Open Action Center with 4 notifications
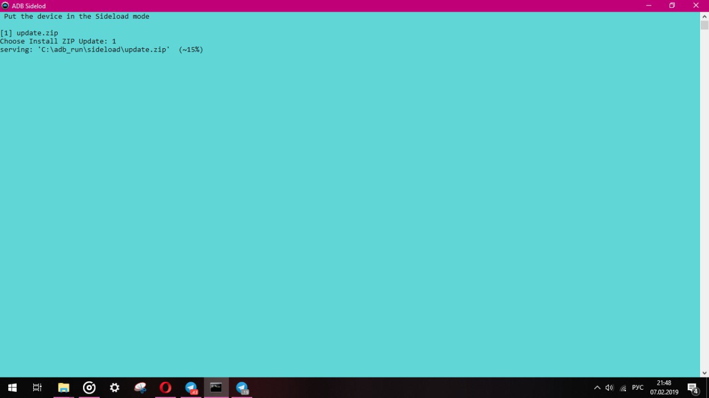 (693, 387)
